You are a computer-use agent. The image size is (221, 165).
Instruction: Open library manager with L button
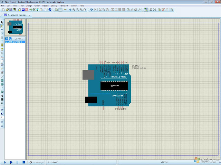coord(10,39)
